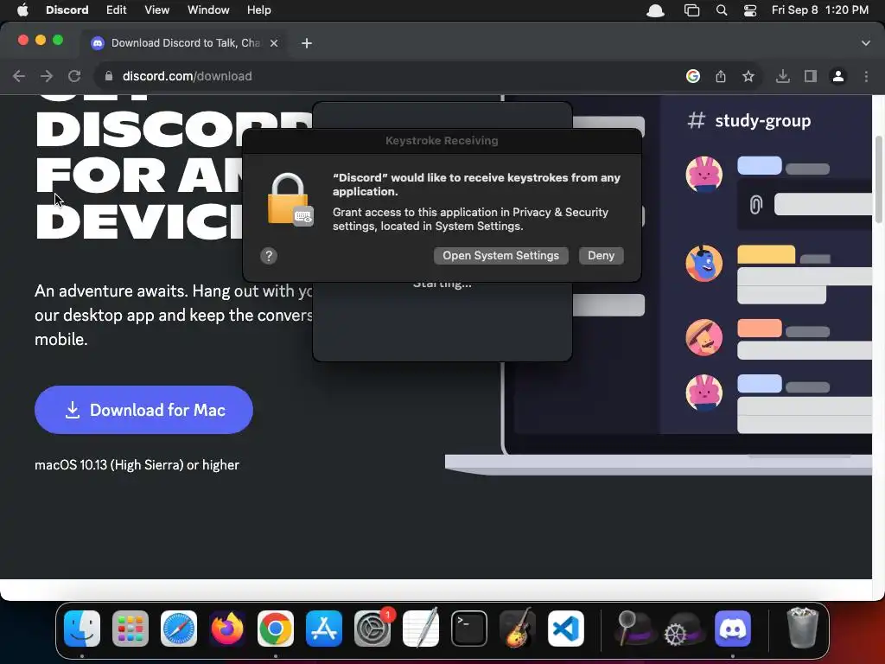Viewport: 885px width, 664px height.
Task: Click the Stage Manager windows icon in menu bar
Action: point(691,10)
